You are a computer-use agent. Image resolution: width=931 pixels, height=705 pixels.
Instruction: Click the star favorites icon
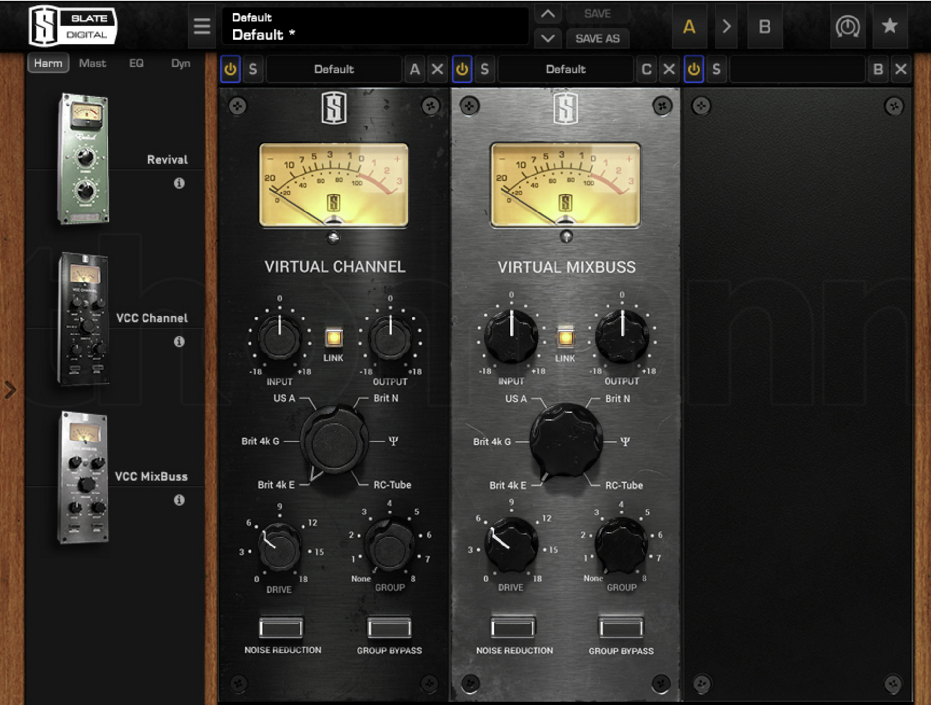(890, 26)
